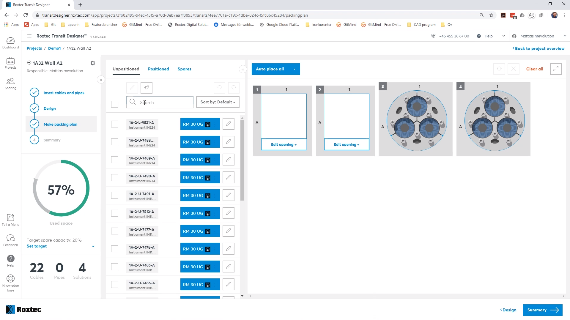Click the Clear all link
Viewport: 570px width, 320px height.
[x=534, y=69]
